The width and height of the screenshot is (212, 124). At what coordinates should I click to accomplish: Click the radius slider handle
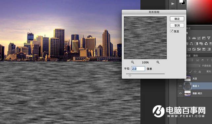point(130,75)
